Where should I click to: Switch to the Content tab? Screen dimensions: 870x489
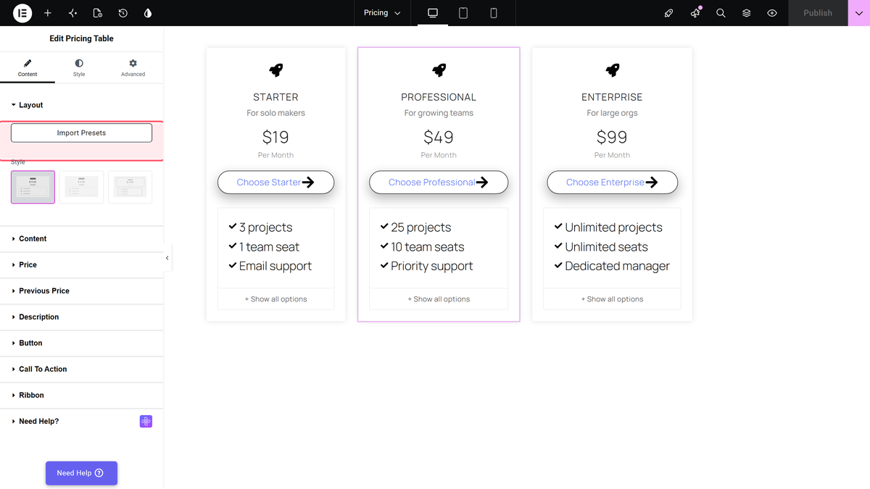[x=28, y=68]
